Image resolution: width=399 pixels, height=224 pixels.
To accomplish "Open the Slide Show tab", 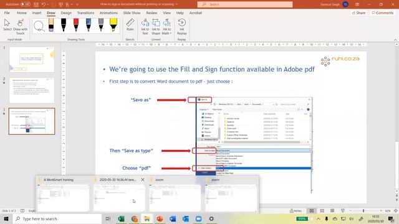I will [132, 12].
